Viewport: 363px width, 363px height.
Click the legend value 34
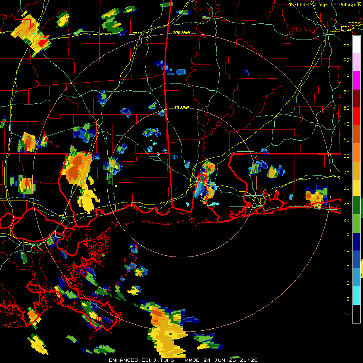pyautogui.click(x=346, y=172)
